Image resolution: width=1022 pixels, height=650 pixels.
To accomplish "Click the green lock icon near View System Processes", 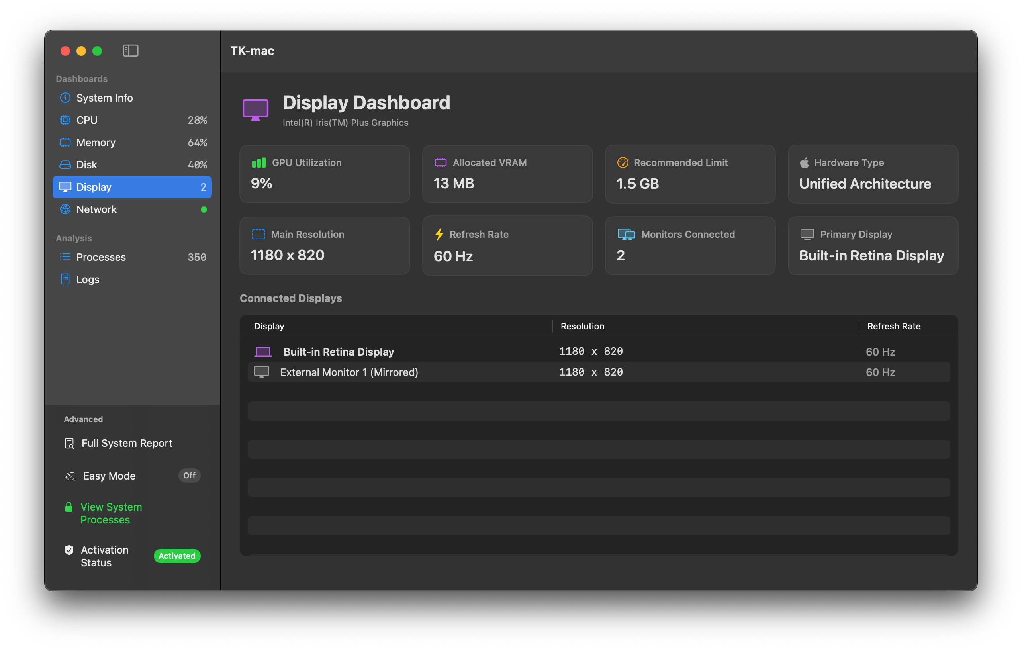I will point(69,507).
